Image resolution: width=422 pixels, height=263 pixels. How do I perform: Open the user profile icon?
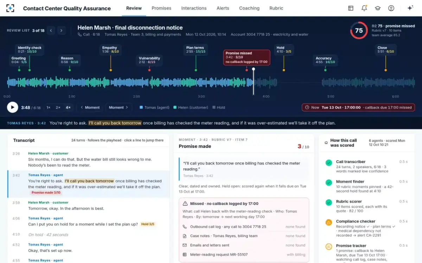(391, 8)
